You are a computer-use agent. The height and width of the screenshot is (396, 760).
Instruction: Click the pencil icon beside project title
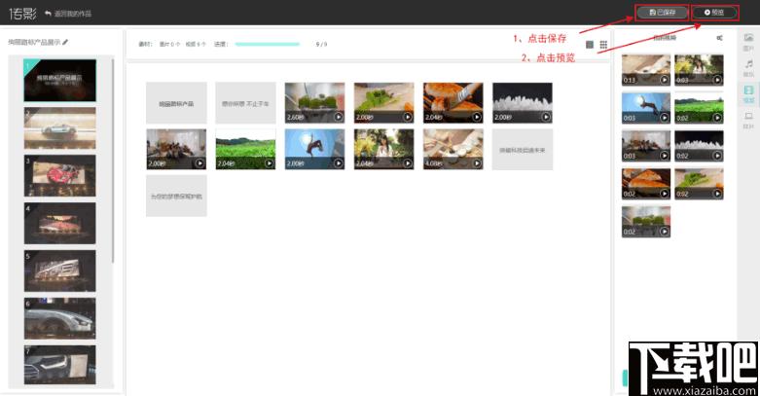pyautogui.click(x=65, y=42)
